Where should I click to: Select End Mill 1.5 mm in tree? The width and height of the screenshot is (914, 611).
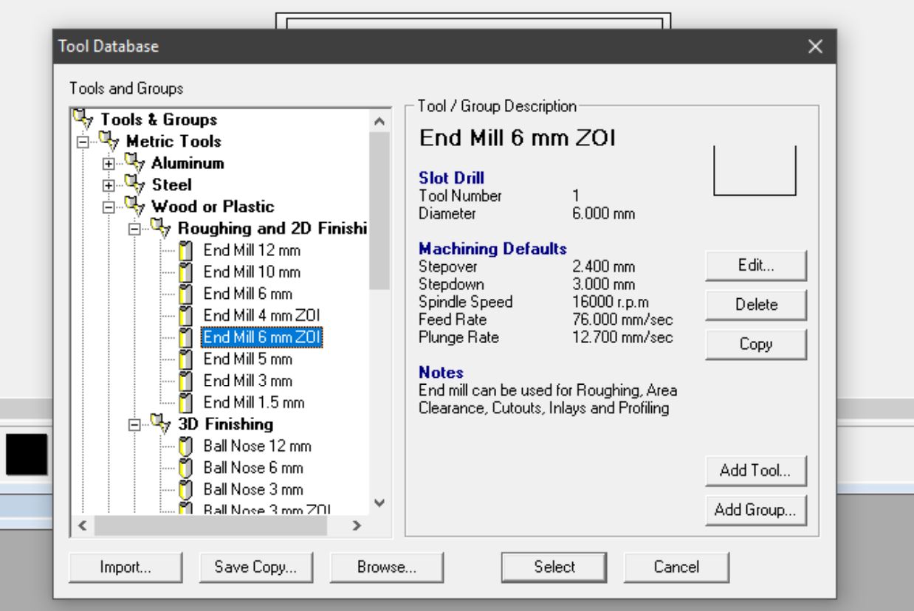[x=254, y=402]
